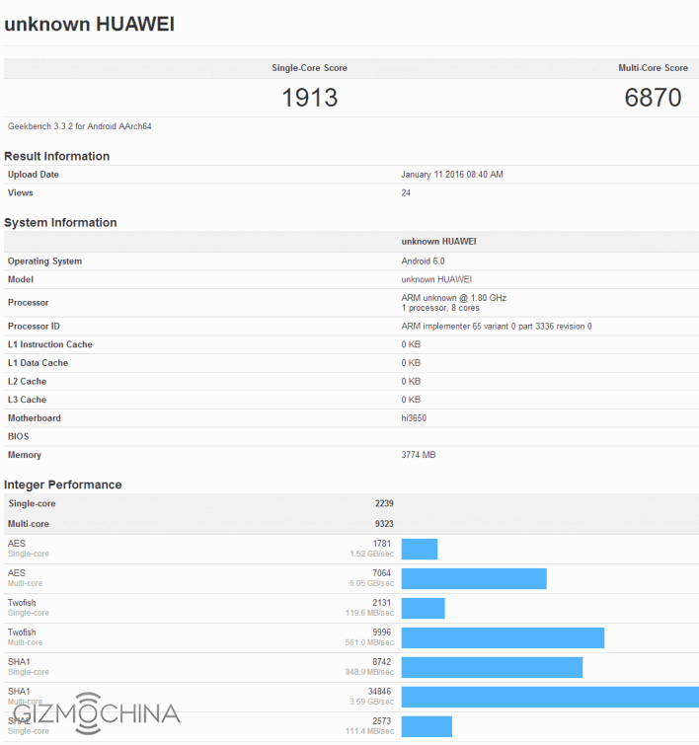Click the AES Multi-core score 7064
This screenshot has width=699, height=745.
click(382, 573)
